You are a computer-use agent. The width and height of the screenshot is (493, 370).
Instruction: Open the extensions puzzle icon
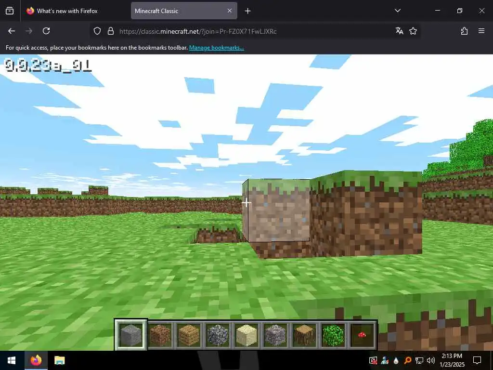(x=465, y=31)
